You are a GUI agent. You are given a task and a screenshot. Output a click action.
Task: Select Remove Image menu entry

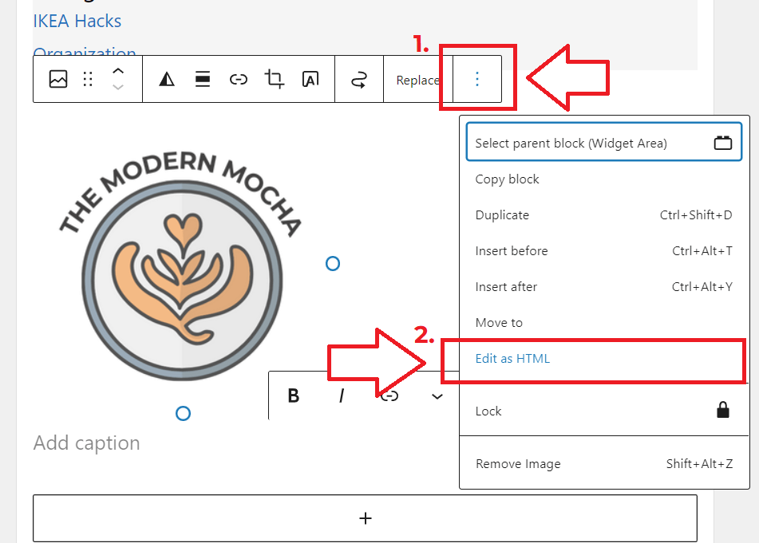(603, 464)
